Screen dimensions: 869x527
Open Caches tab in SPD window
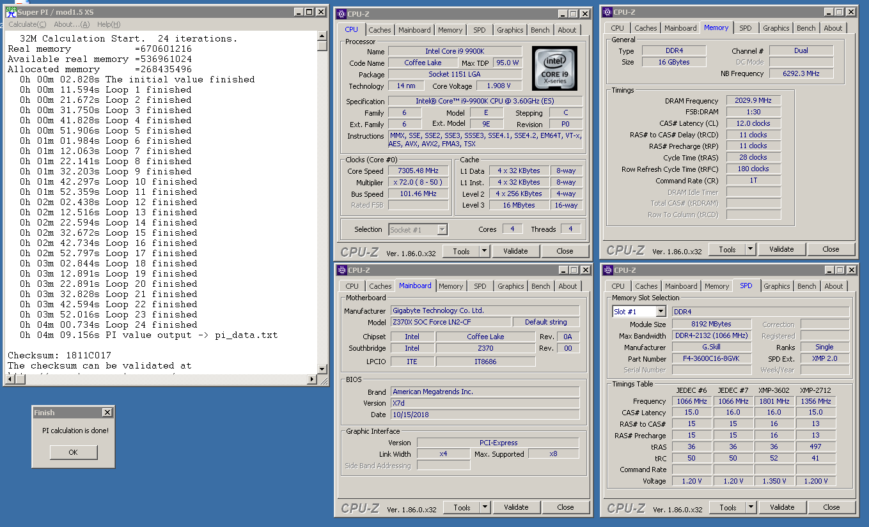(x=646, y=286)
